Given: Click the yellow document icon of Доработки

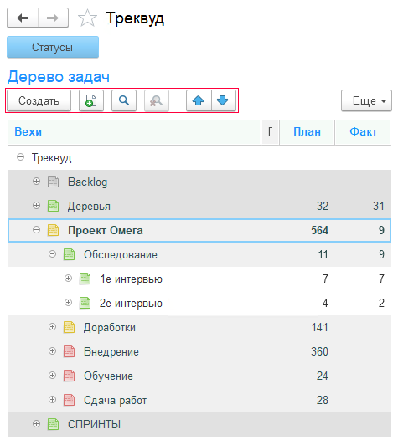Looking at the screenshot, I should coord(69,327).
